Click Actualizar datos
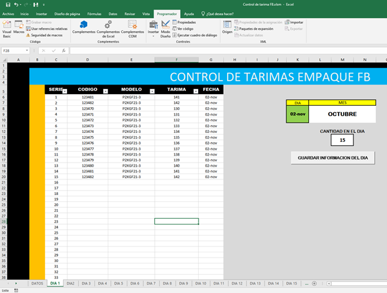The height and width of the screenshot is (293, 387). 248,35
